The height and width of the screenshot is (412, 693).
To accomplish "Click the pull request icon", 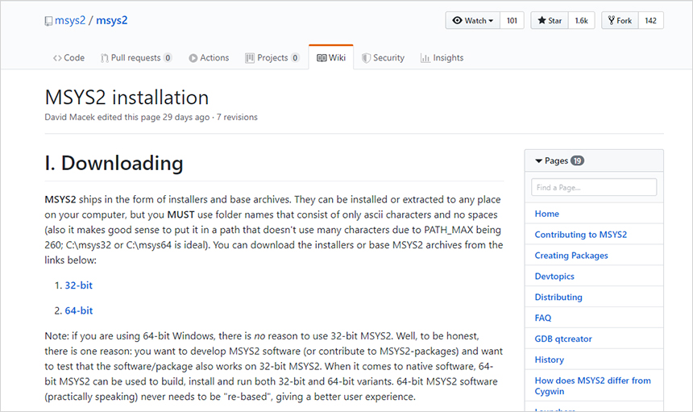I will coord(104,58).
